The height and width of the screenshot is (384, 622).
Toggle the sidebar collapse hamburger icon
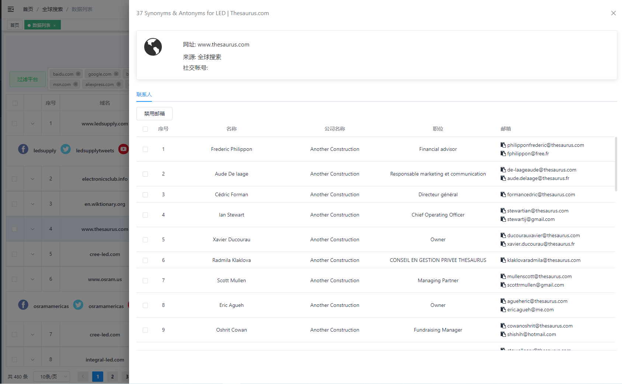pos(11,9)
